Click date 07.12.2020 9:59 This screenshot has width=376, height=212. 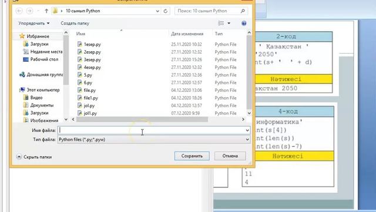pos(186,113)
